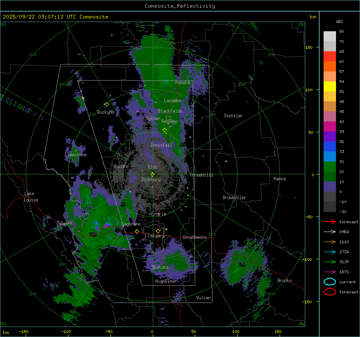Select the green 31JP arrow icon
The width and height of the screenshot is (360, 337).
330,262
